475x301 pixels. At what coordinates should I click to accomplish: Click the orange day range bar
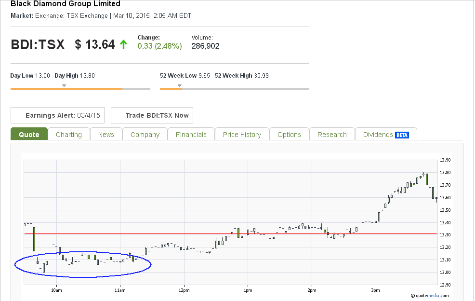66,89
